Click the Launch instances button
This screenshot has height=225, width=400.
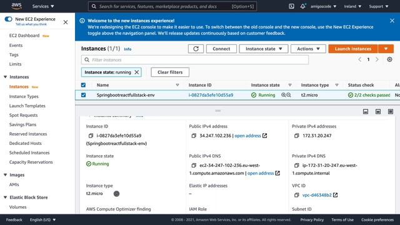[x=352, y=49]
